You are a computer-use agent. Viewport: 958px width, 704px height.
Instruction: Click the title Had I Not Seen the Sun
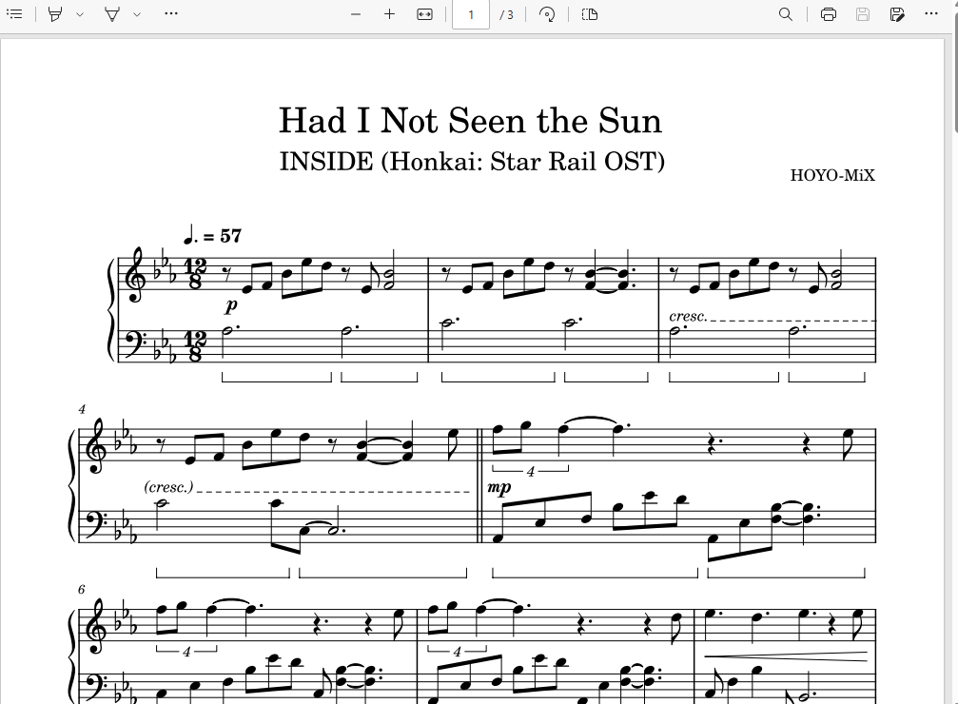click(x=471, y=121)
